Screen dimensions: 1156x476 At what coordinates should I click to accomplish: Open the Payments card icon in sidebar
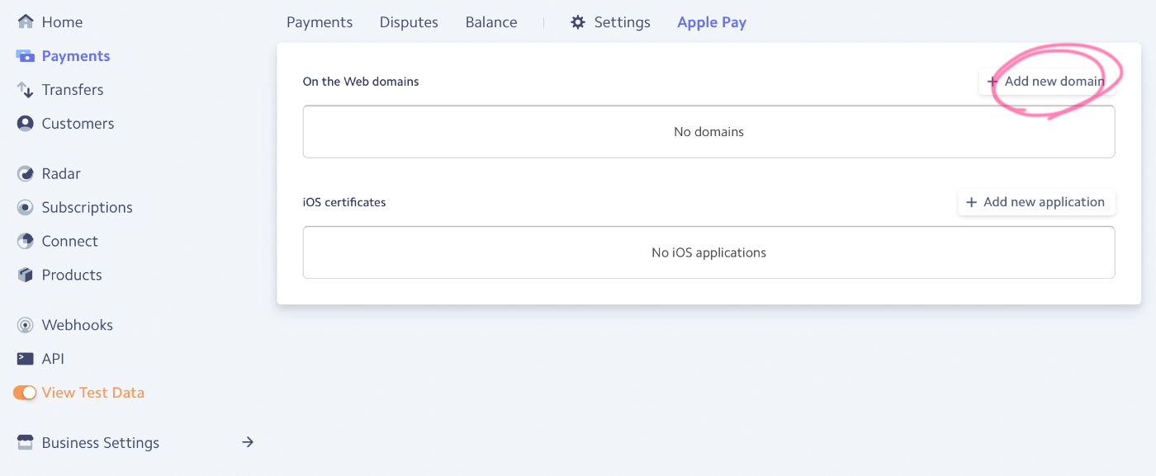pos(26,56)
